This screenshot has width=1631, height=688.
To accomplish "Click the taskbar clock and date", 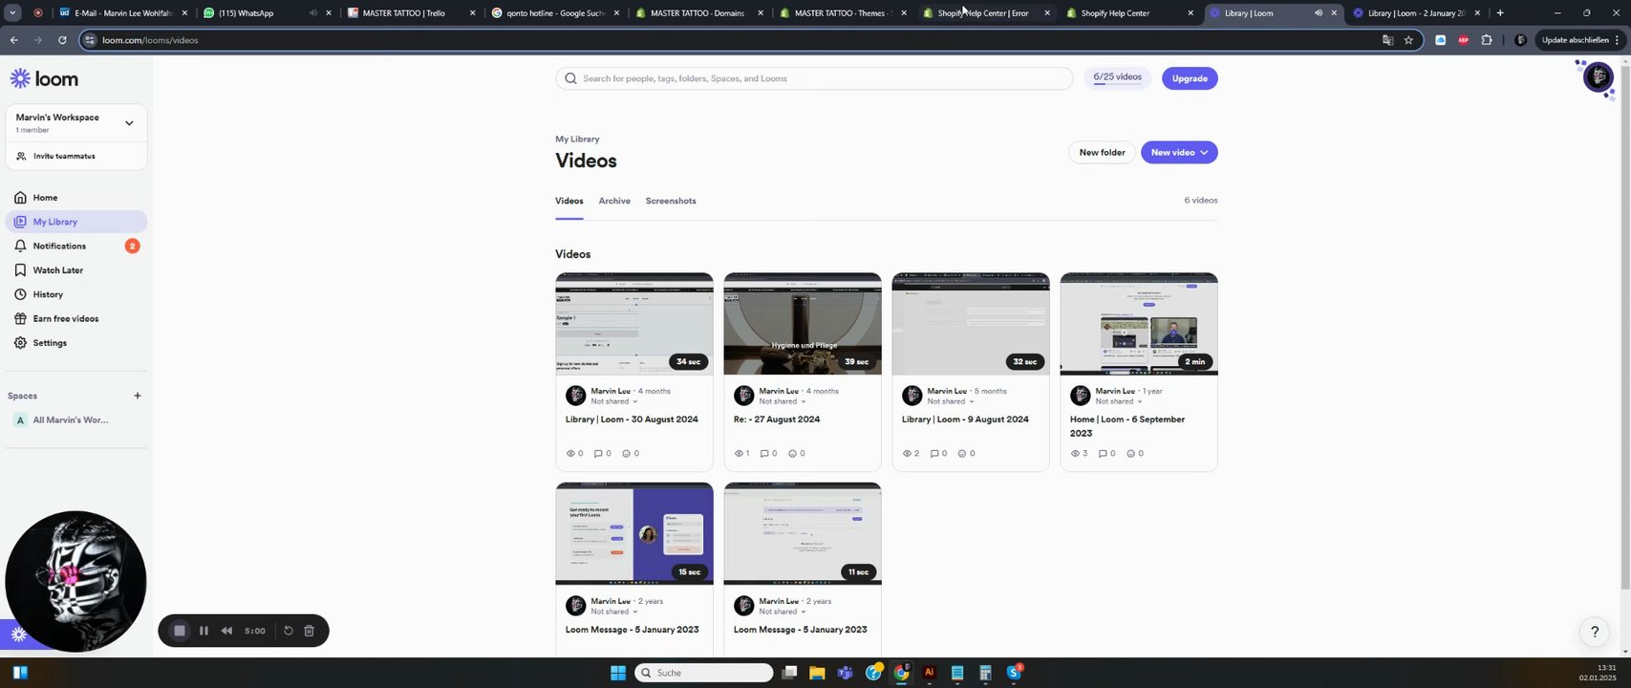I will pyautogui.click(x=1597, y=673).
